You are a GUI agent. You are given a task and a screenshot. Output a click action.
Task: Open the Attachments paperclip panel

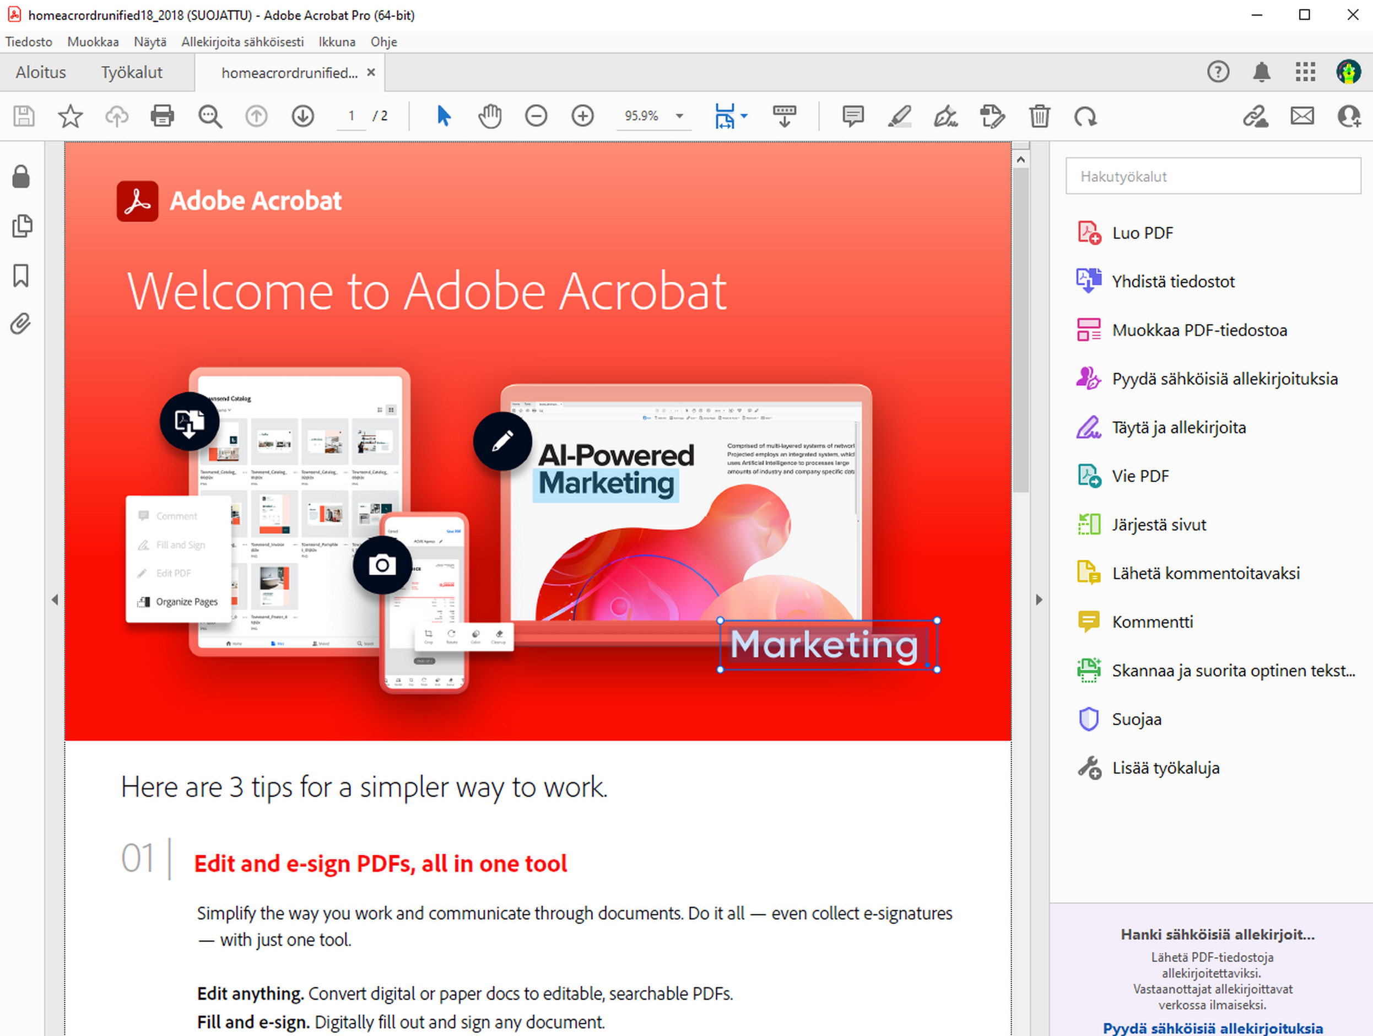(21, 324)
